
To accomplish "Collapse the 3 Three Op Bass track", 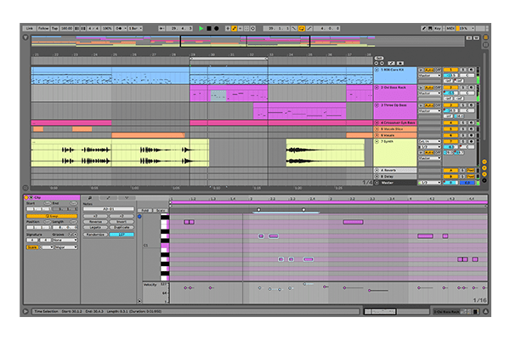I will (377, 105).
